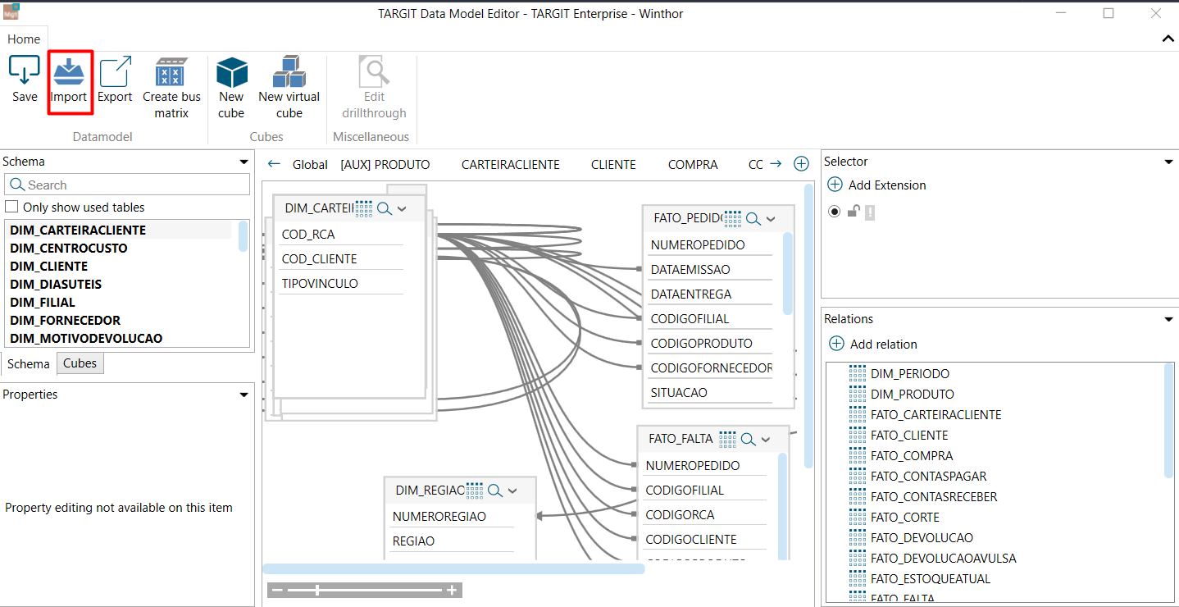The image size is (1179, 607).
Task: Save the data model
Action: (x=25, y=80)
